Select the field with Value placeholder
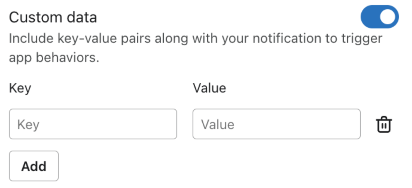This screenshot has height=188, width=412. click(276, 124)
